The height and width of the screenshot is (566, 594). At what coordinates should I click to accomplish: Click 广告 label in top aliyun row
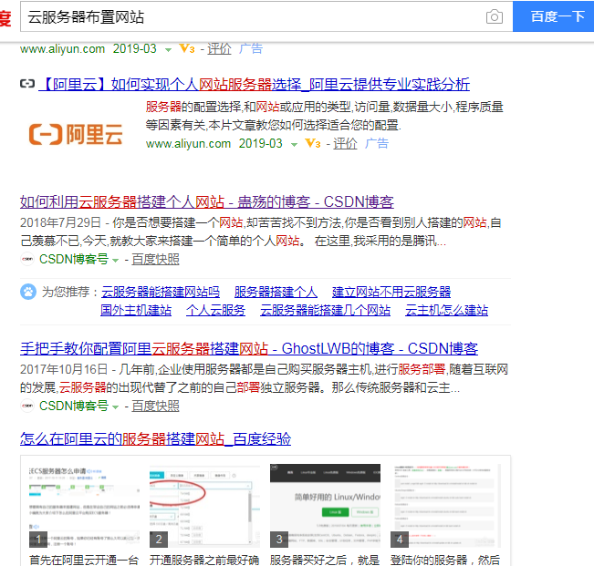click(x=250, y=48)
